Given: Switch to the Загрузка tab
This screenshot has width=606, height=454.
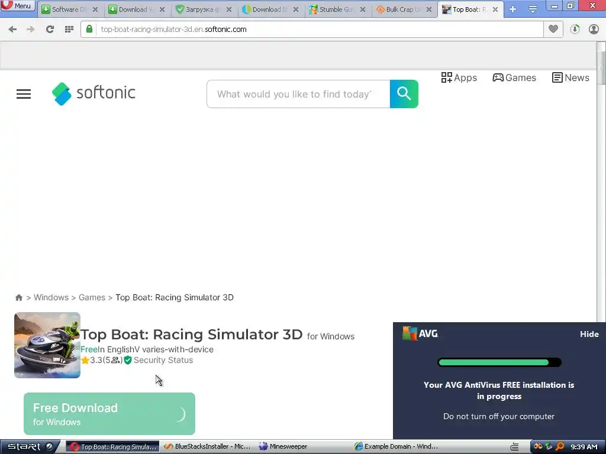Looking at the screenshot, I should 204,9.
